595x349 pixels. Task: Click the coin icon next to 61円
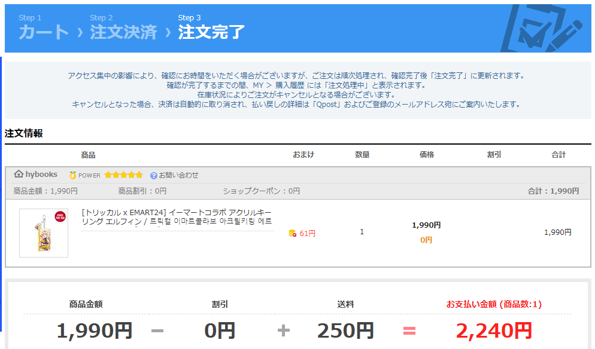[292, 233]
